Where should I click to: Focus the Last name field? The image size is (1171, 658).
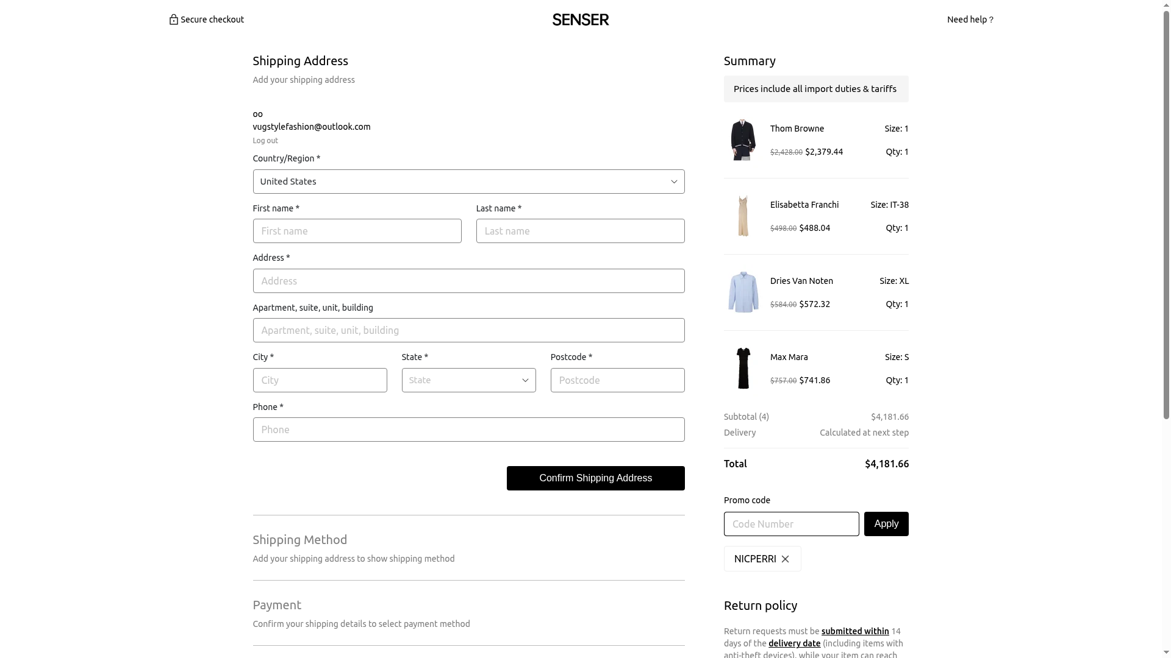[x=580, y=231]
